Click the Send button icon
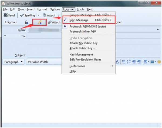Viewport: 162px width, 128px height. point(6,15)
